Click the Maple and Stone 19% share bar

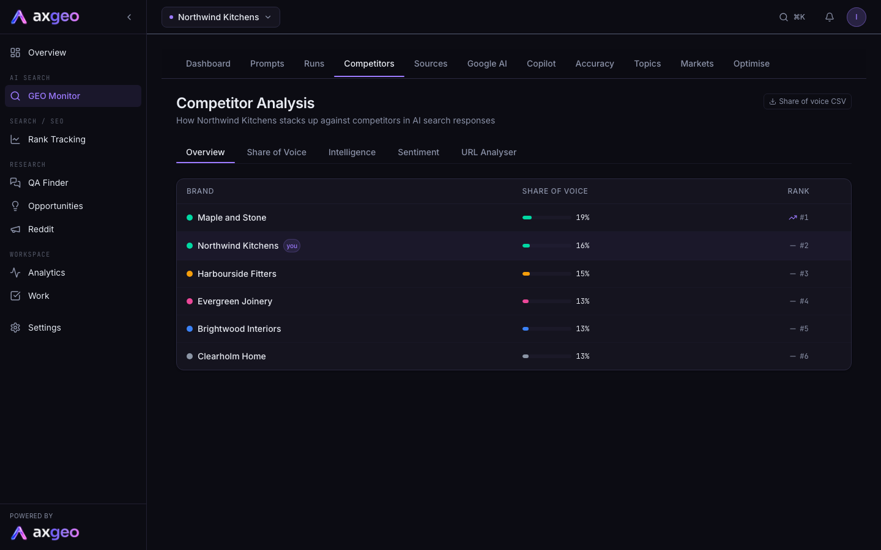pyautogui.click(x=546, y=218)
